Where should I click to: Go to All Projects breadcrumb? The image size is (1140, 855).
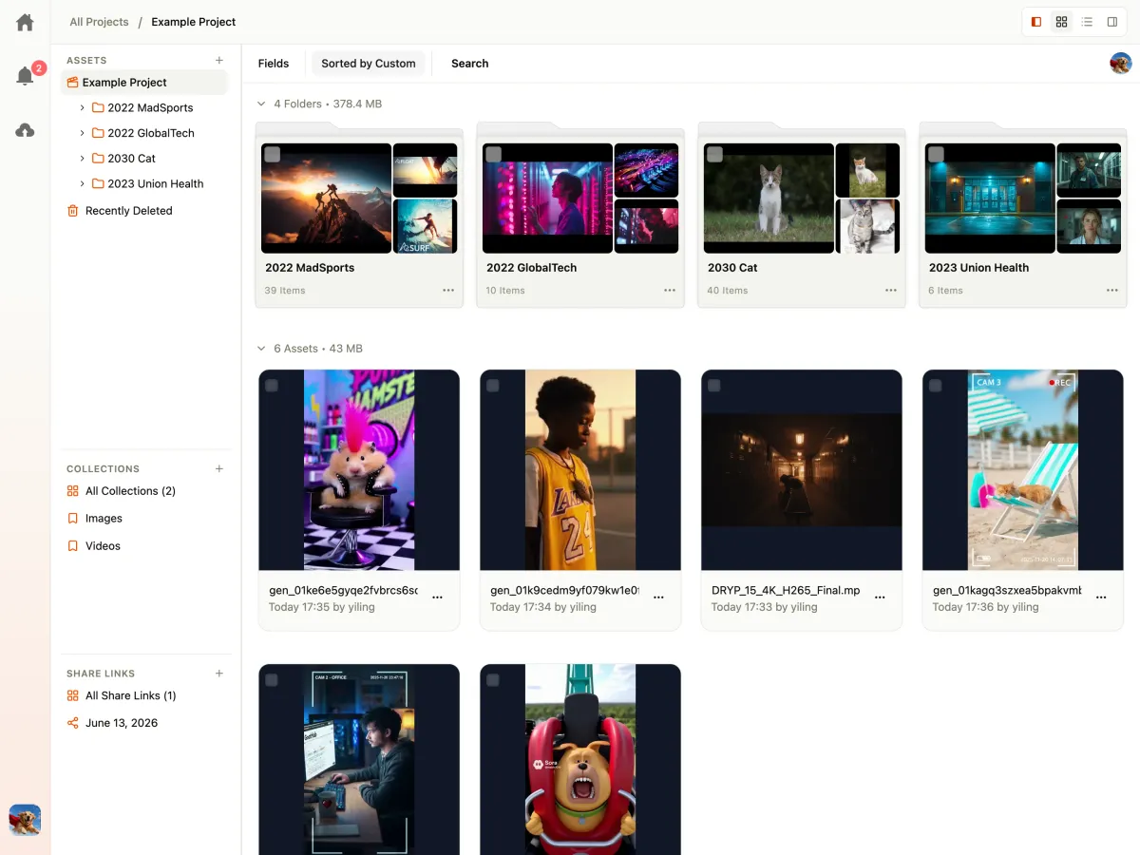coord(99,22)
